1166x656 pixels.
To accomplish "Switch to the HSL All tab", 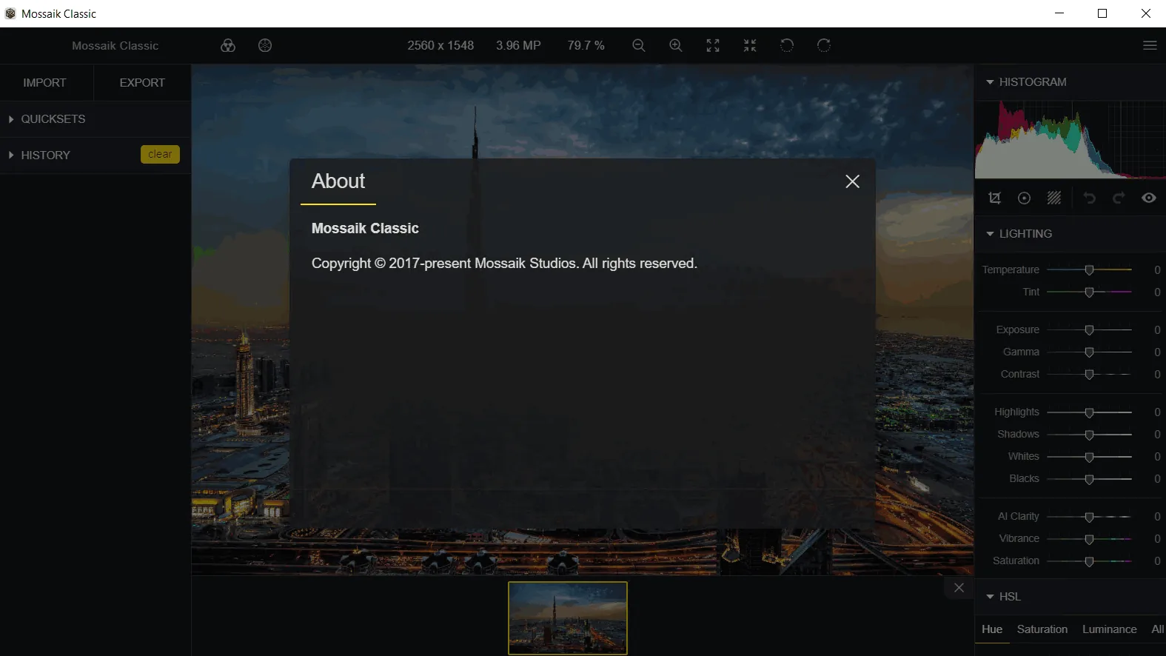I will (1158, 629).
